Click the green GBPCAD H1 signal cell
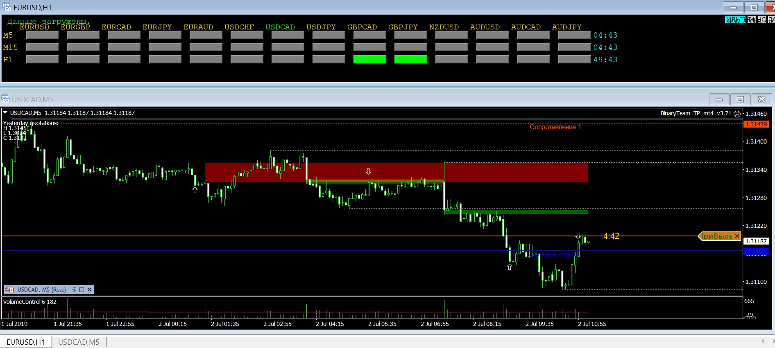This screenshot has width=775, height=348. (x=370, y=59)
